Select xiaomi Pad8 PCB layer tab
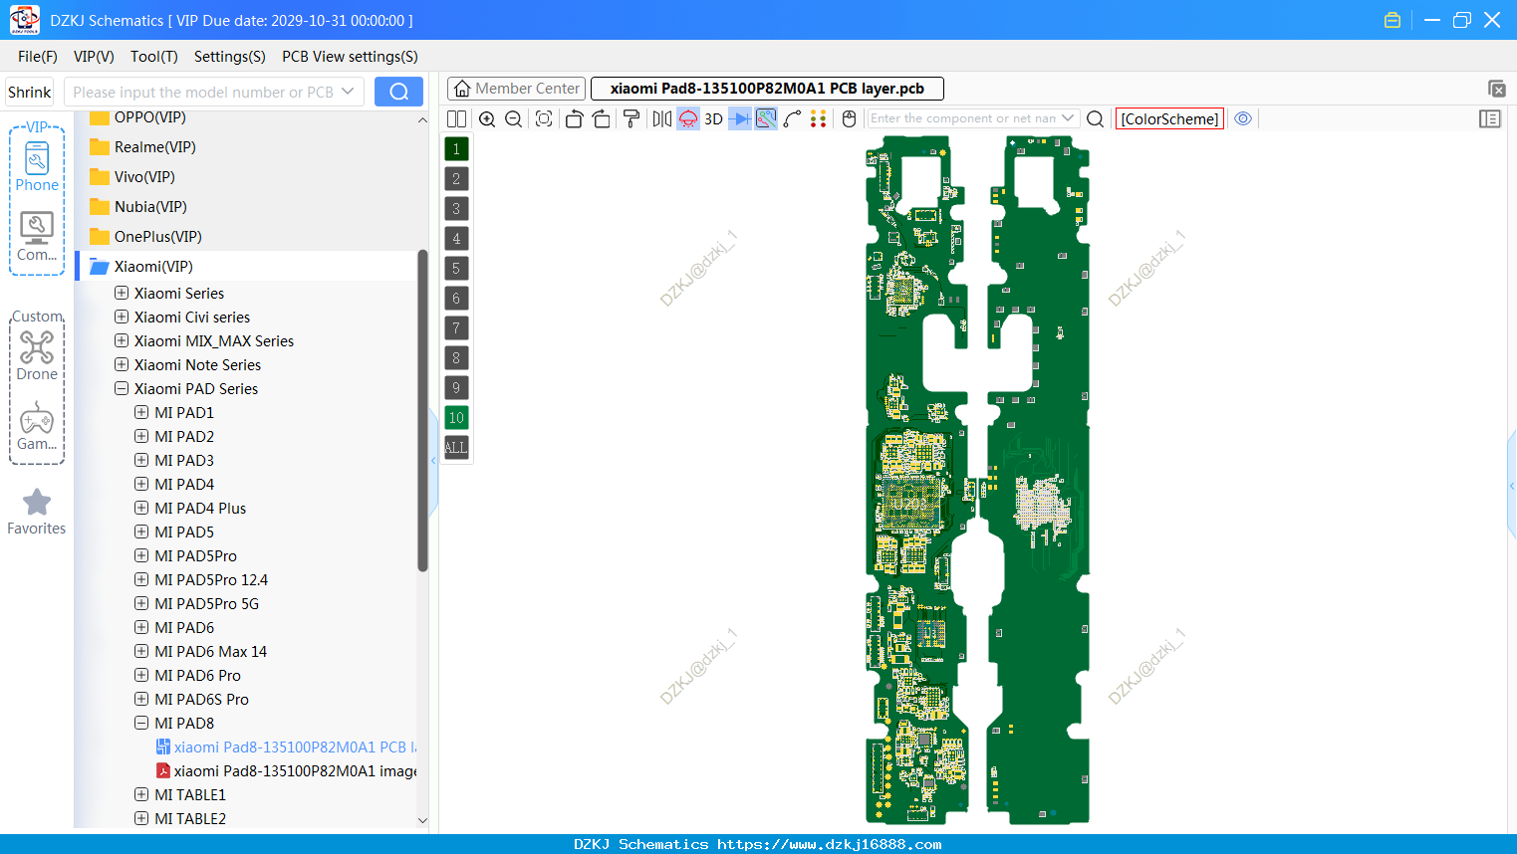 (x=767, y=89)
